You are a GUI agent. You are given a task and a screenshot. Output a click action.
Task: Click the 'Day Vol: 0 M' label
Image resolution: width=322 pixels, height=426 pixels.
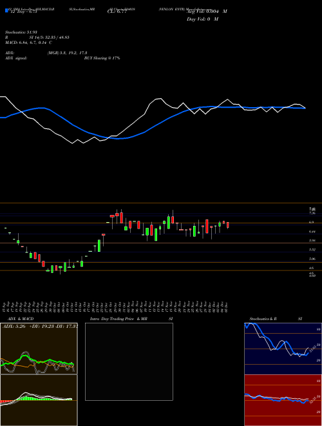click(x=202, y=19)
